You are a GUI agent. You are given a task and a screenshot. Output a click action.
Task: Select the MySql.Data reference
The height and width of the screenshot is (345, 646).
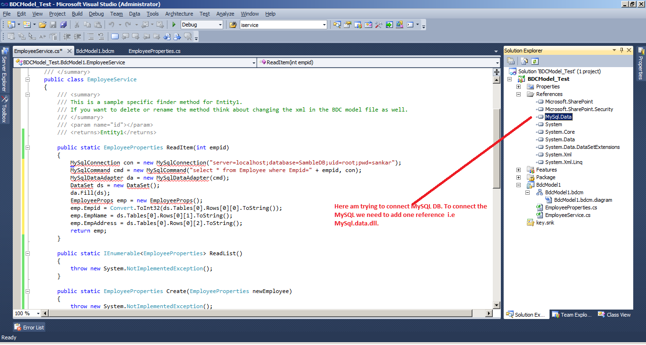[559, 117]
